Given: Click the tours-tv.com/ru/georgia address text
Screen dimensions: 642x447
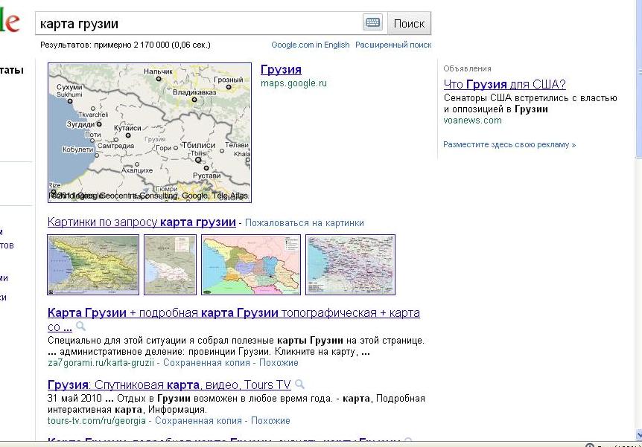Looking at the screenshot, I should click(x=97, y=421).
